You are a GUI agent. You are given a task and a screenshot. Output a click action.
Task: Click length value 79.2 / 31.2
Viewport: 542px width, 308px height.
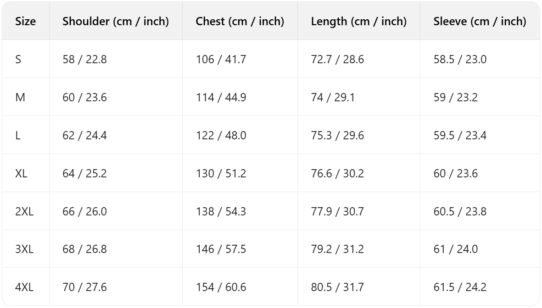[x=337, y=249]
